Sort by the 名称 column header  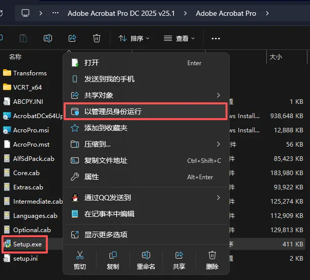pyautogui.click(x=15, y=57)
